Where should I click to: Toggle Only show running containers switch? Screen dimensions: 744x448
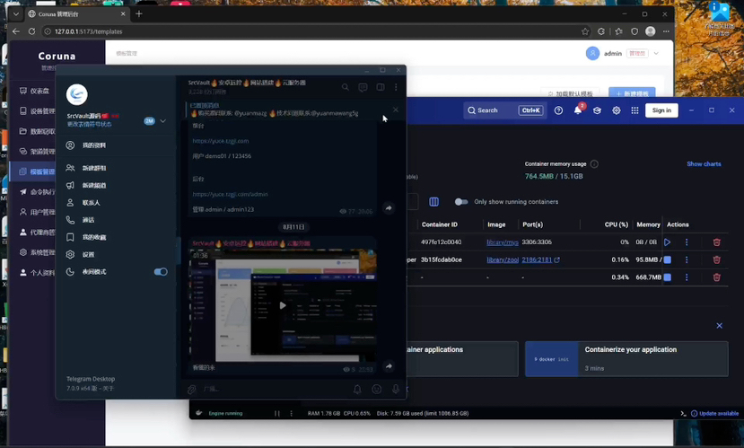pos(460,202)
